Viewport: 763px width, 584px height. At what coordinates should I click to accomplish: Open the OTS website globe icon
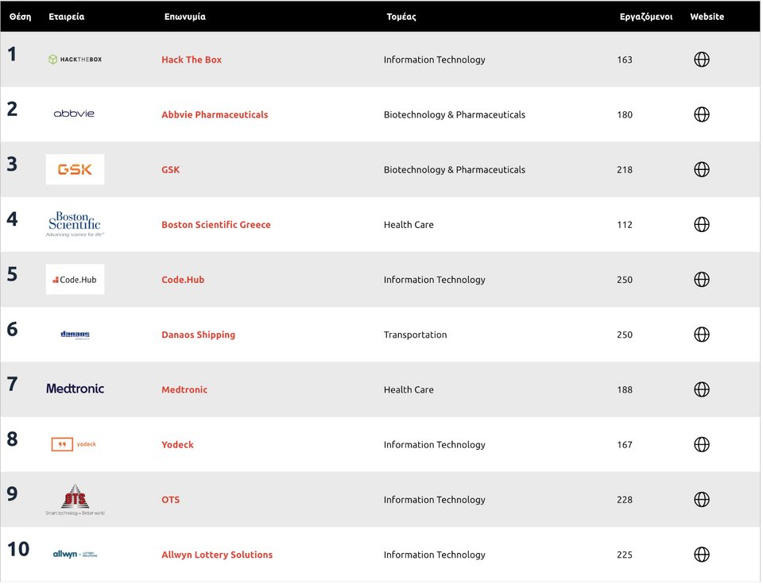tap(701, 499)
